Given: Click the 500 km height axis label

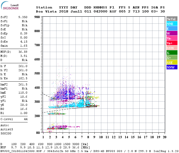Looking at the screenshot, I should [37, 73].
